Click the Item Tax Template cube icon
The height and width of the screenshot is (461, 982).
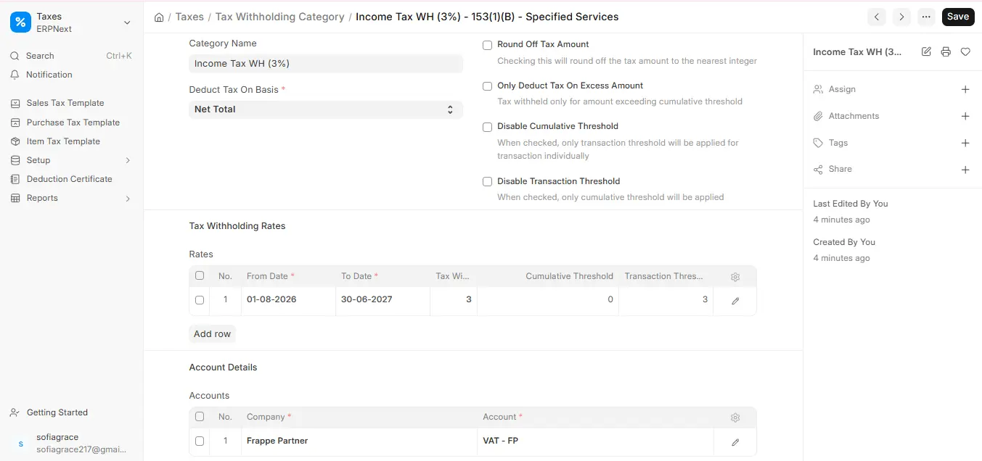[x=15, y=141]
